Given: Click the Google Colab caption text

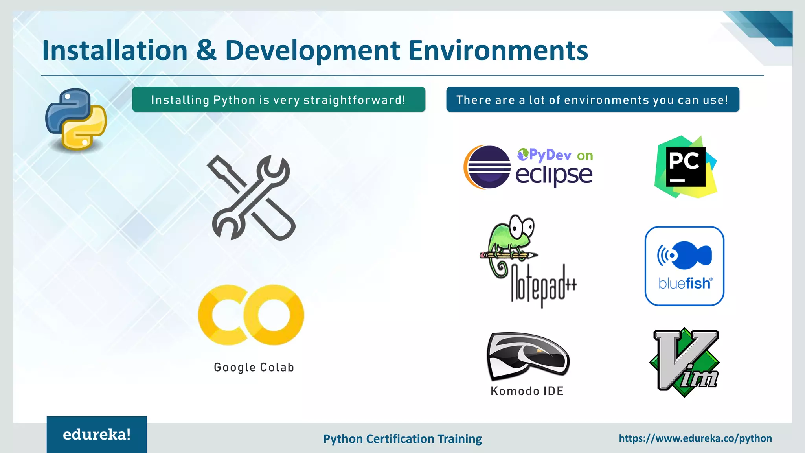Looking at the screenshot, I should click(x=254, y=367).
